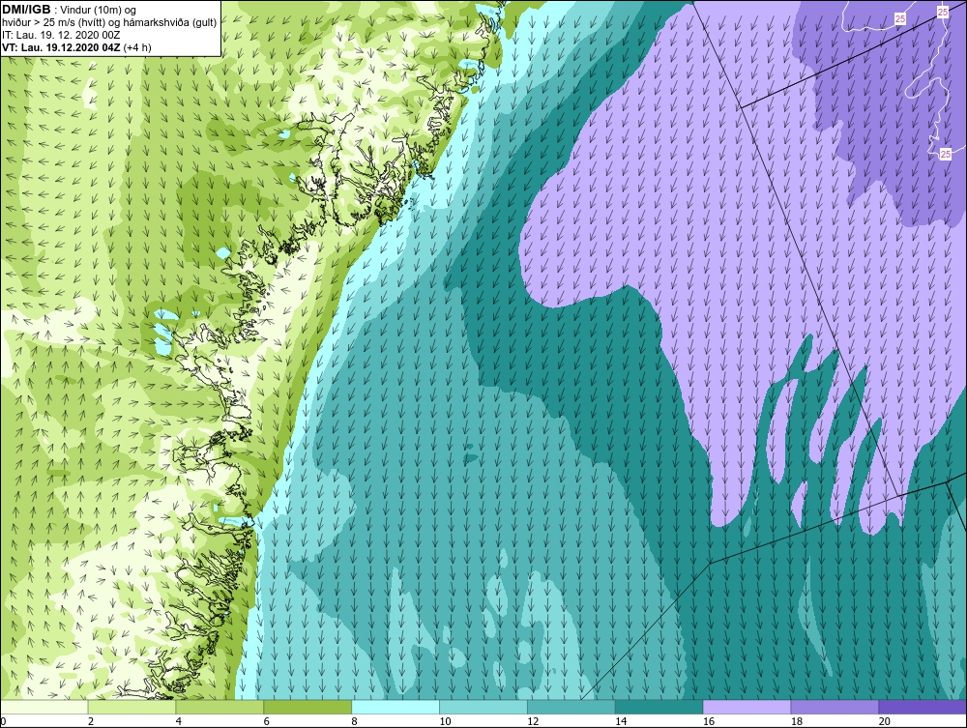Select the 18–20 m/s medium purple legend swatch
The height and width of the screenshot is (728, 967).
click(835, 707)
